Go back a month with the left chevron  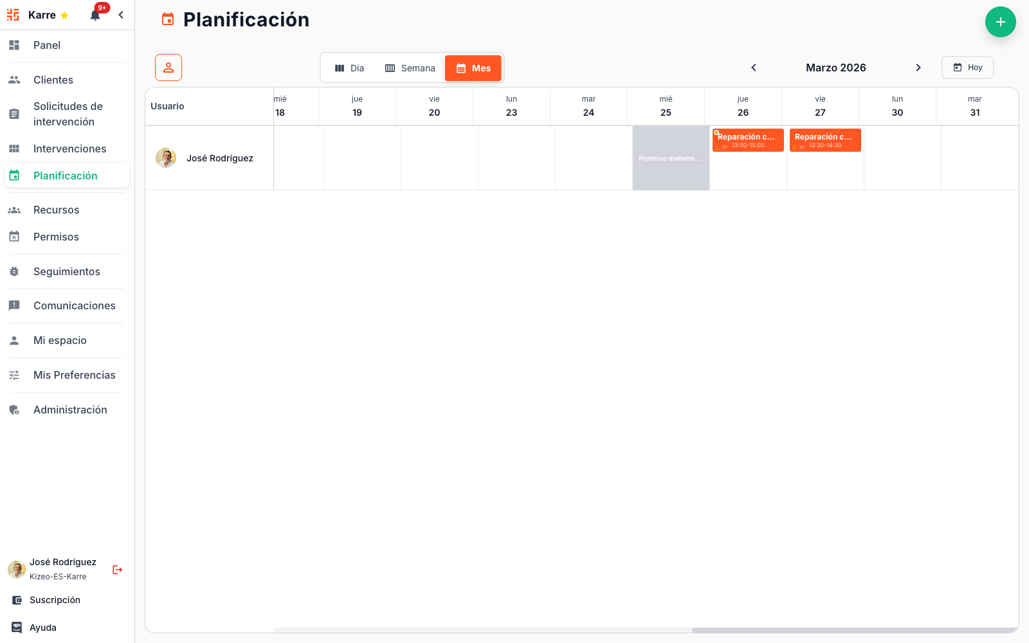(754, 67)
